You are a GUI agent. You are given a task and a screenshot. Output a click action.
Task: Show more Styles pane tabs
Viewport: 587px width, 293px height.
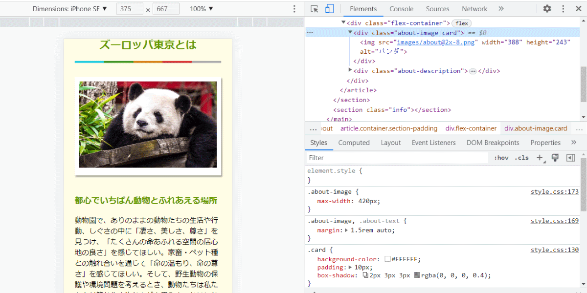coord(574,143)
